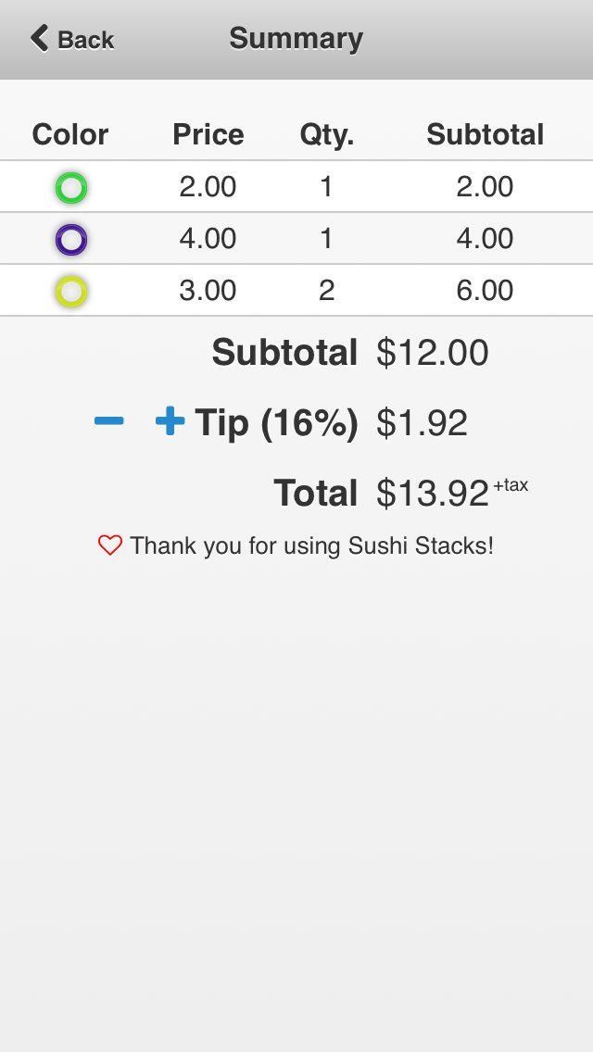This screenshot has width=593, height=1052.
Task: Click the 4.00 price in purple row
Action: click(x=208, y=239)
